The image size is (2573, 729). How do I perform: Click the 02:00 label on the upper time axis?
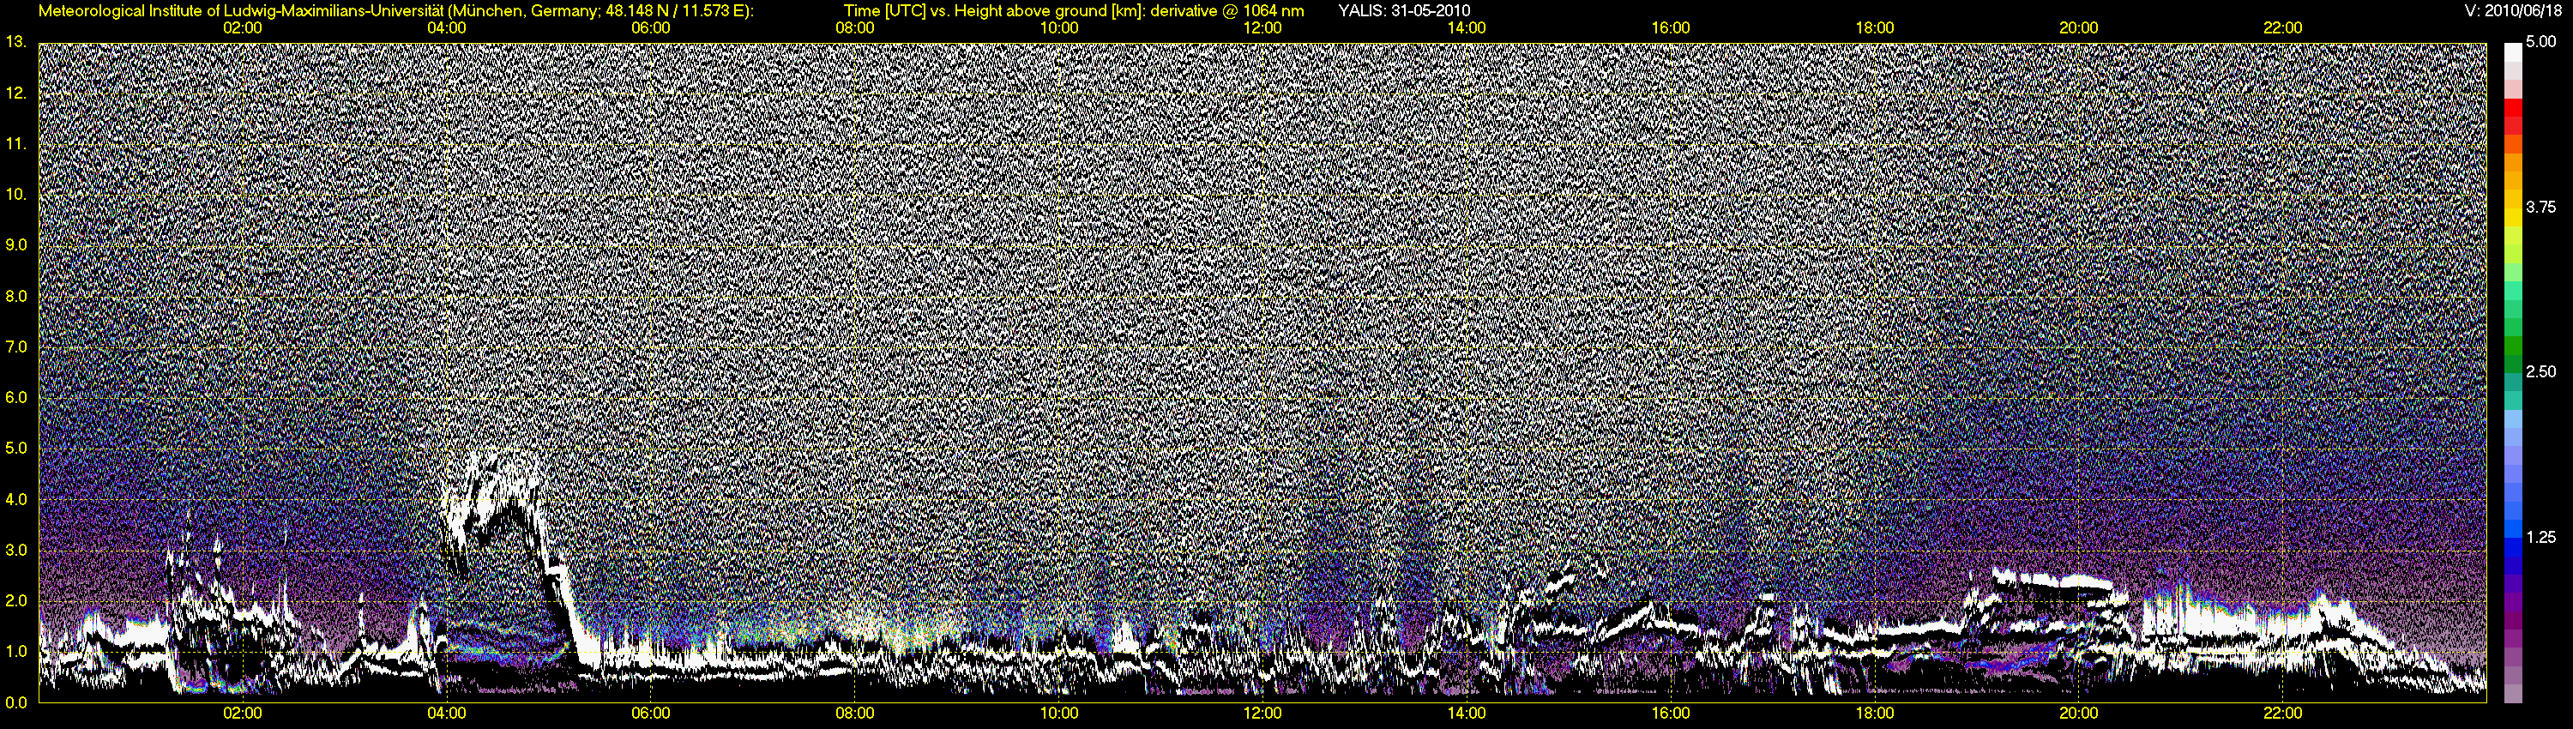[x=243, y=28]
